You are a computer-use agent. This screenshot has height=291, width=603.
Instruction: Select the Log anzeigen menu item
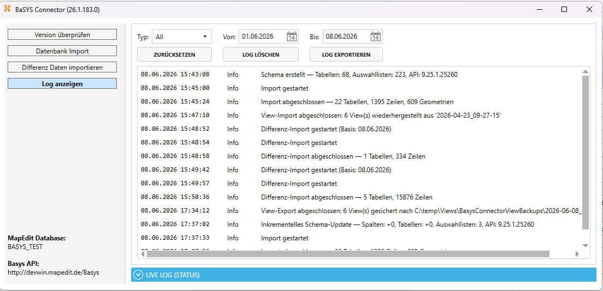click(x=62, y=84)
